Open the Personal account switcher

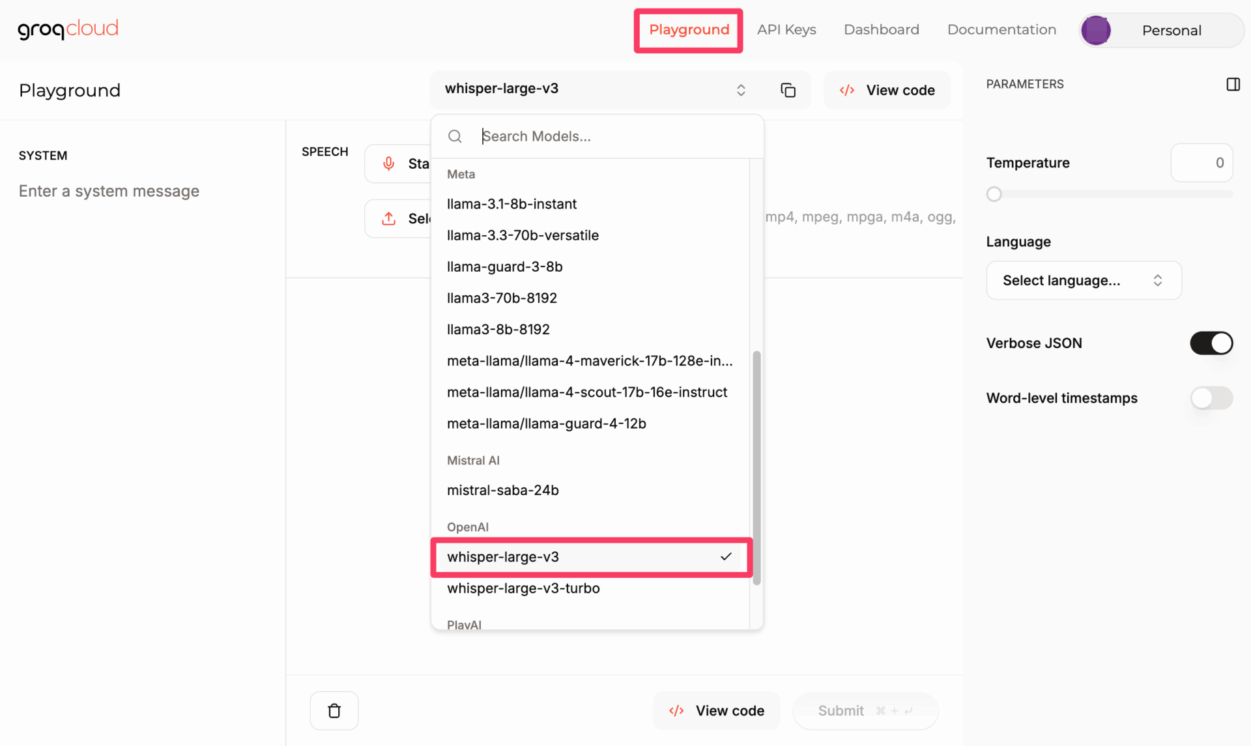coord(1171,30)
